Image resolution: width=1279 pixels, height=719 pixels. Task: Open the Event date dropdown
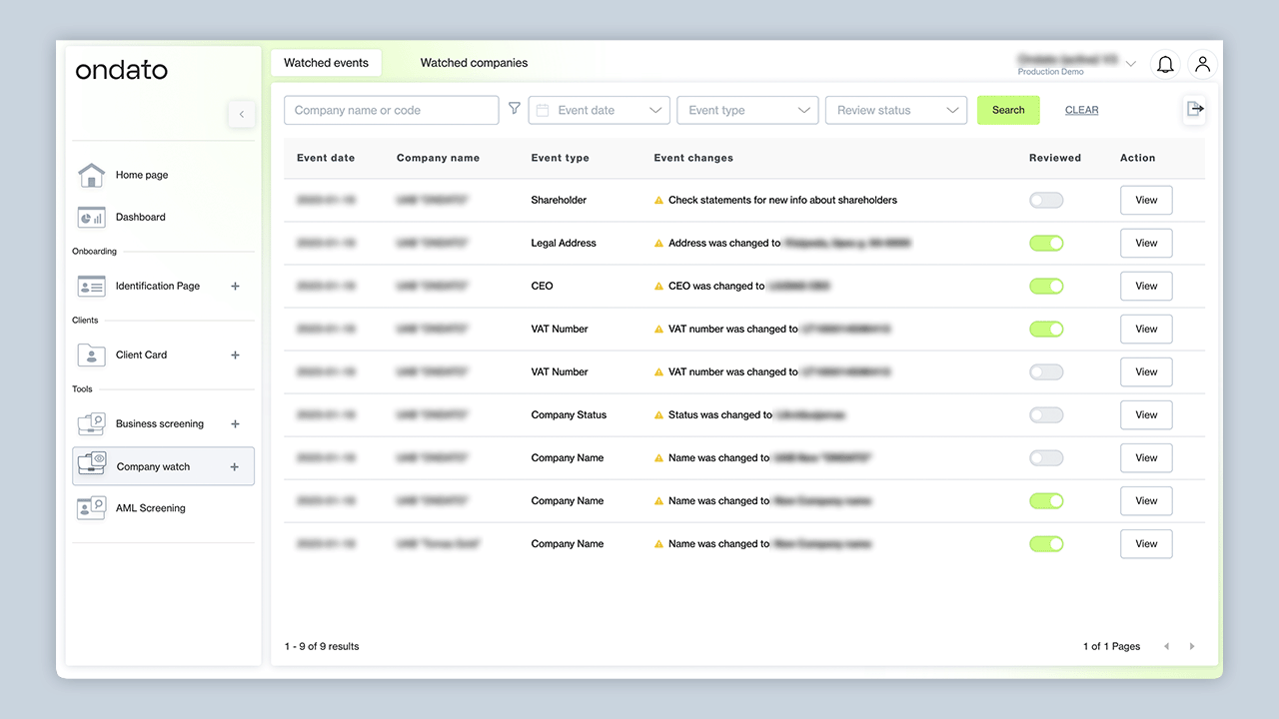point(599,110)
